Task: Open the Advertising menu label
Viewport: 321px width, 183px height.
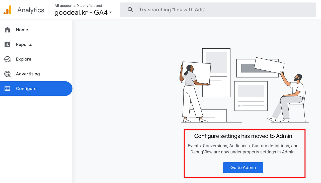Action: (28, 74)
